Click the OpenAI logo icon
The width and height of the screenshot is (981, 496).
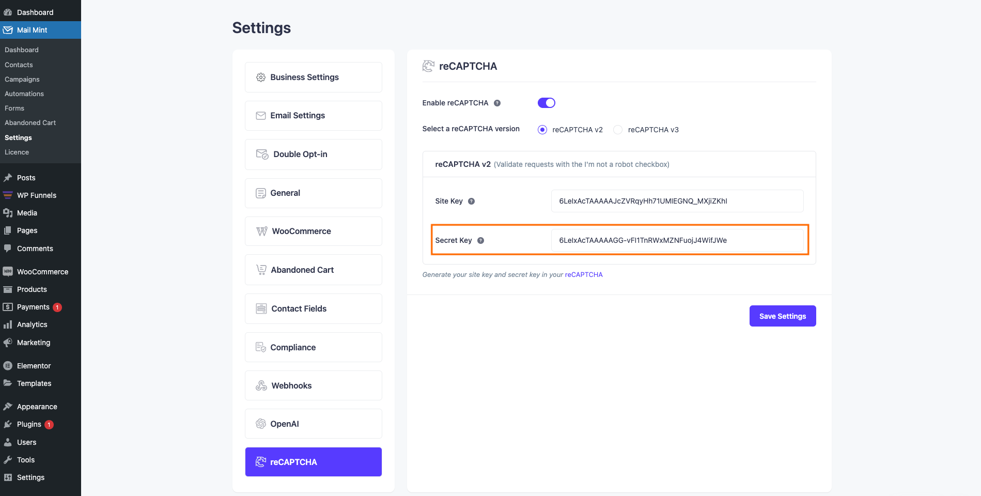(x=261, y=424)
